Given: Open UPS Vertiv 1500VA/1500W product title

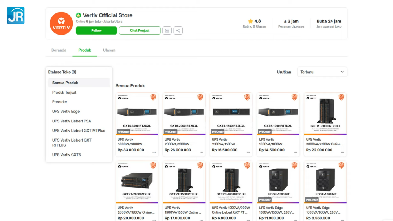Looking at the screenshot, I should coord(225,142).
